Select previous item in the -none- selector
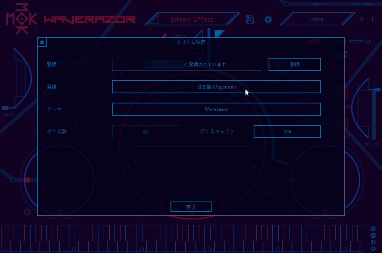Image resolution: width=382 pixels, height=253 pixels. click(x=289, y=19)
